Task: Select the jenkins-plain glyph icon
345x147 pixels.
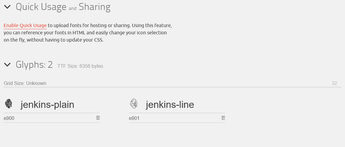Action: [9, 104]
